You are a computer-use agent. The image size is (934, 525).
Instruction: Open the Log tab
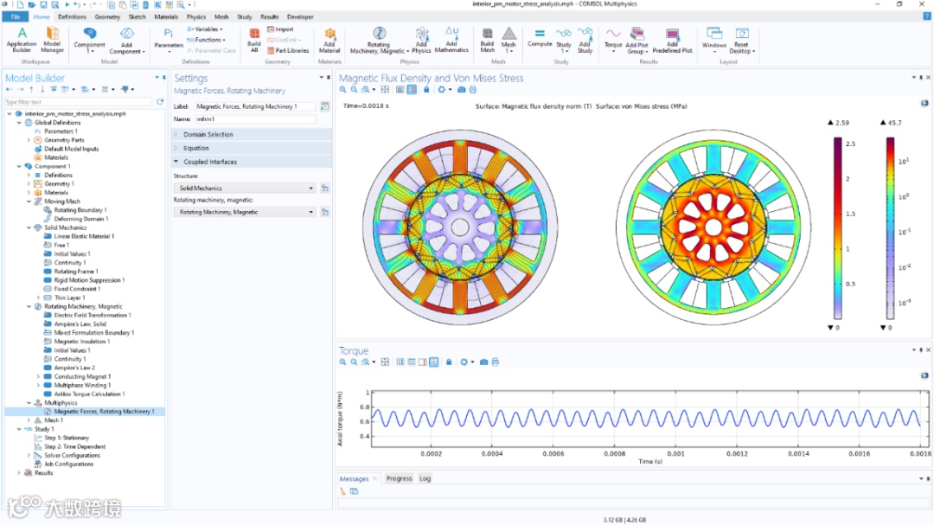(x=425, y=478)
